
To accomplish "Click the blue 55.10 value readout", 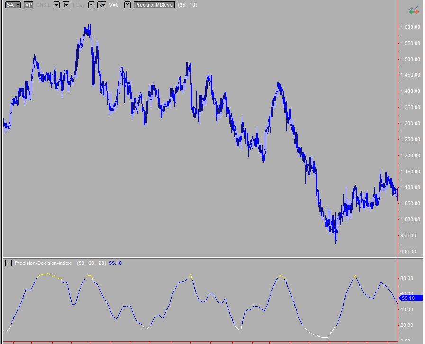I will [115, 263].
